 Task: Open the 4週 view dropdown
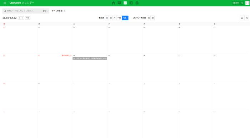(125, 18)
